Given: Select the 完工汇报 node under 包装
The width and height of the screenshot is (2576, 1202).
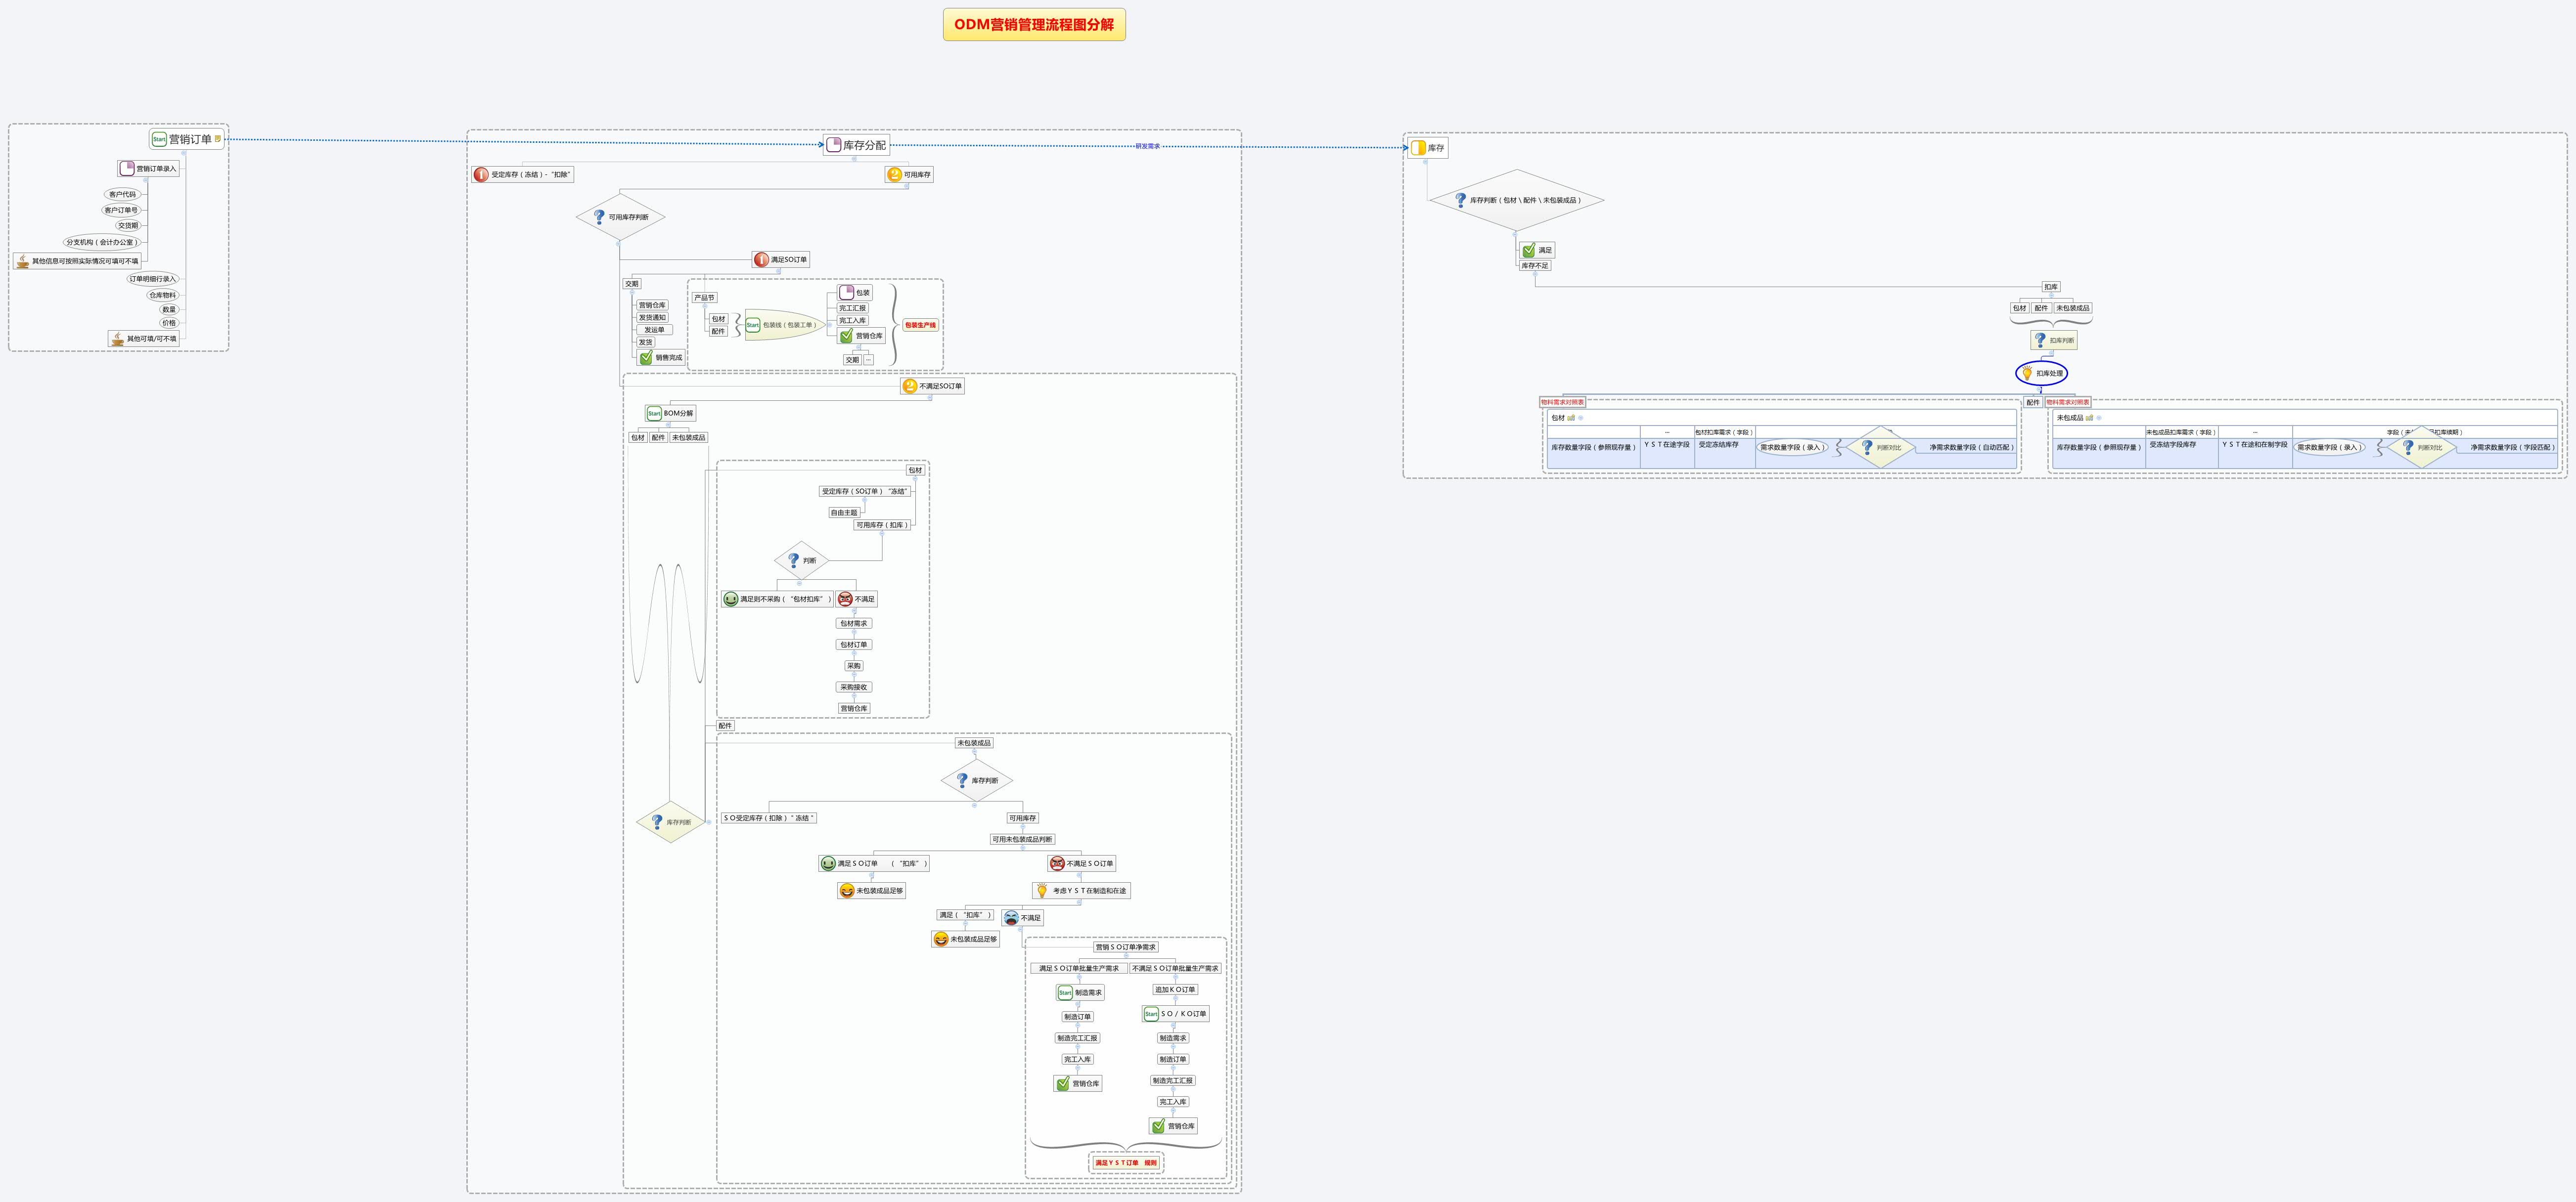Looking at the screenshot, I should click(x=852, y=309).
